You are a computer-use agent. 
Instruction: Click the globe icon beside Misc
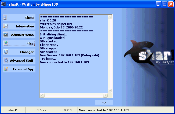point(5,43)
